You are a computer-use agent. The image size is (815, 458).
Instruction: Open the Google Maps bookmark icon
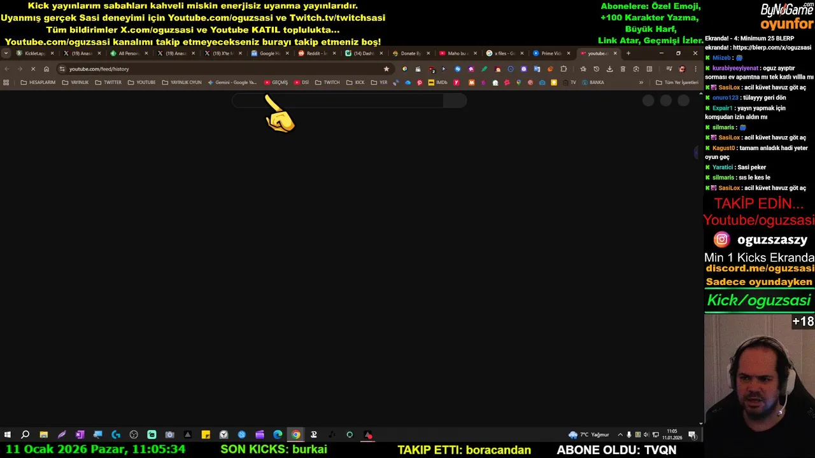[x=519, y=82]
